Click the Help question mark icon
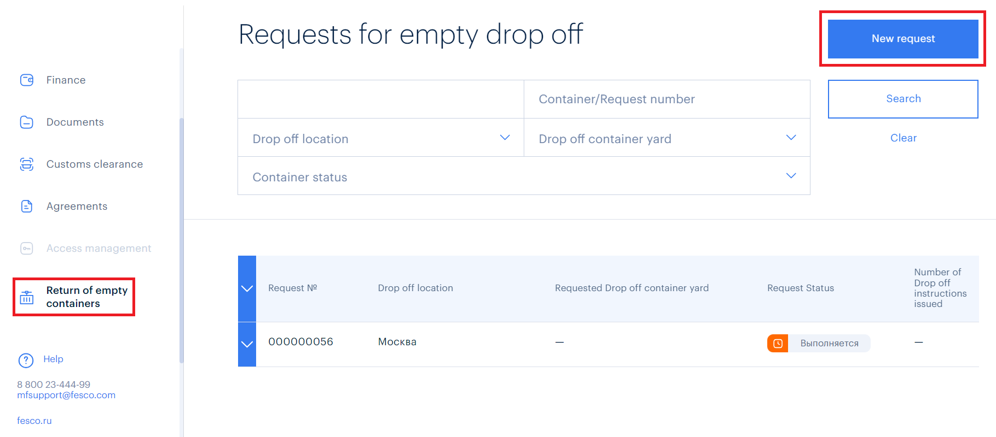The height and width of the screenshot is (437, 996). [x=26, y=360]
